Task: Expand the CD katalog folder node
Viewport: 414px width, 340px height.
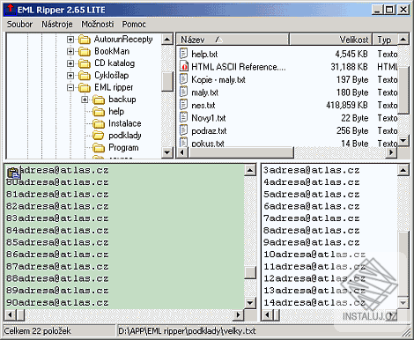Action: [x=70, y=63]
